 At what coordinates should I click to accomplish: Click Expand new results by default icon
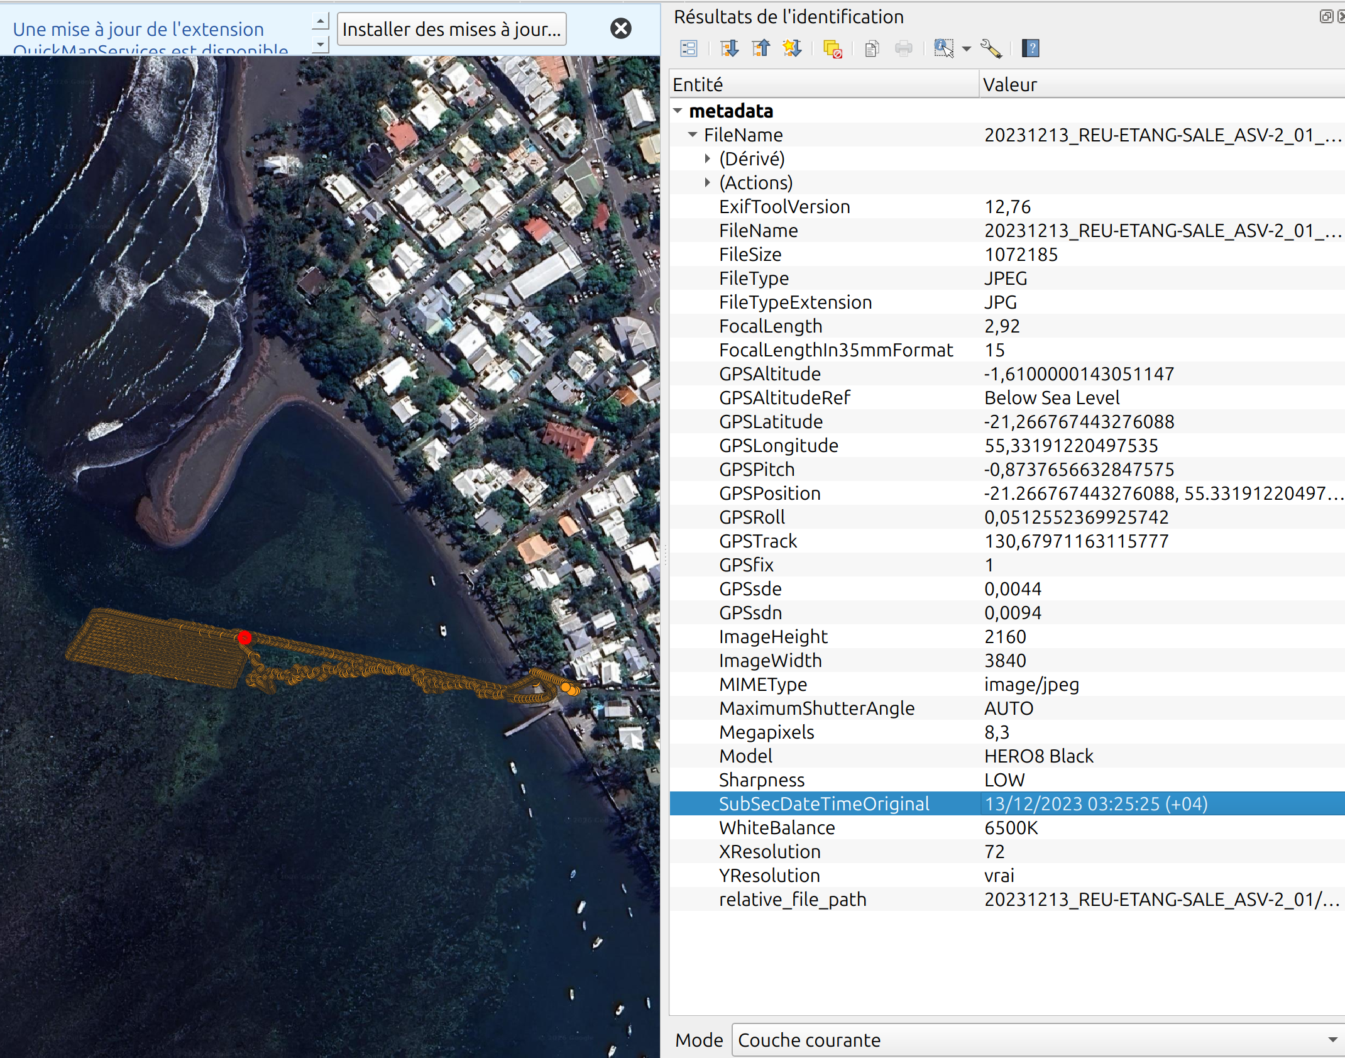click(792, 48)
